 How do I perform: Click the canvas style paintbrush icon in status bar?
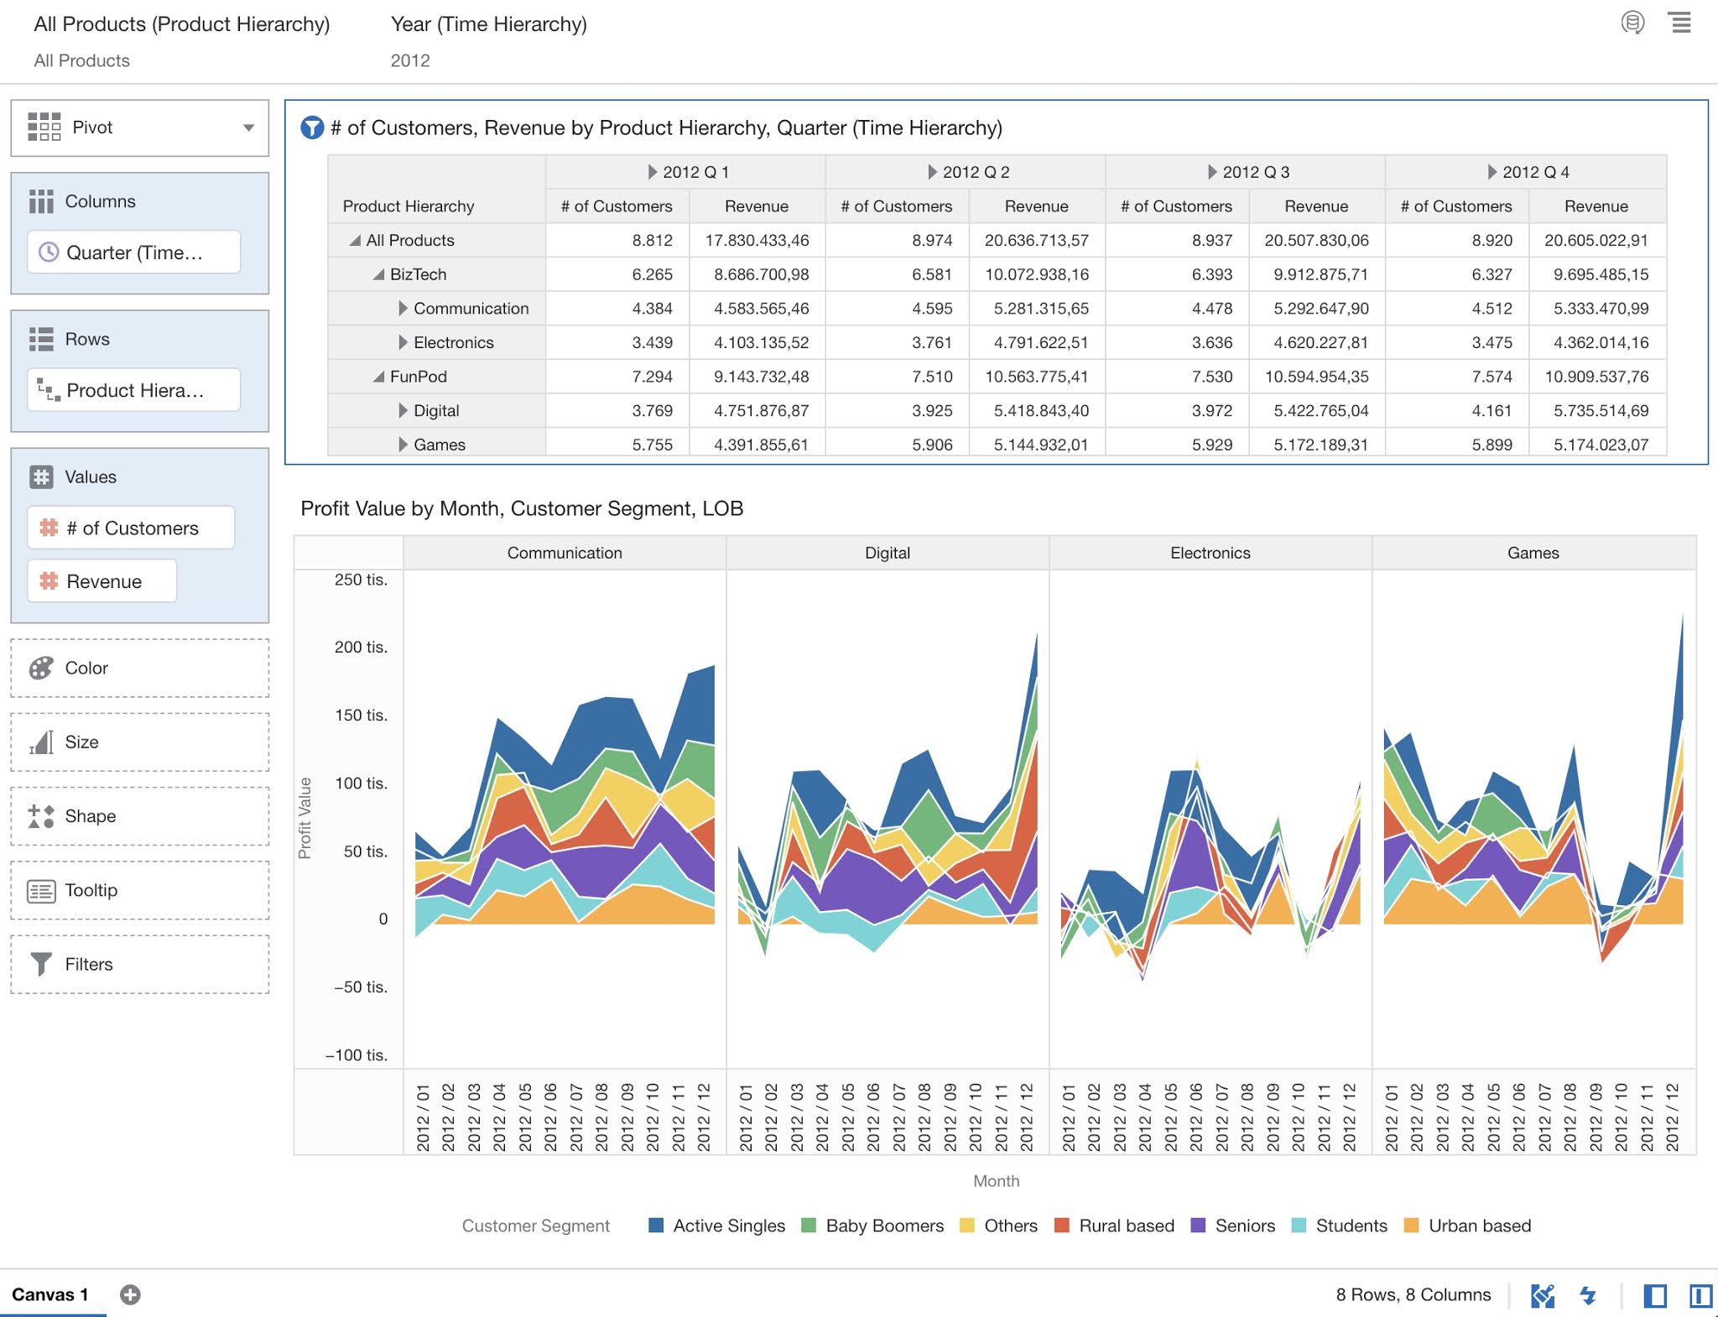1542,1295
